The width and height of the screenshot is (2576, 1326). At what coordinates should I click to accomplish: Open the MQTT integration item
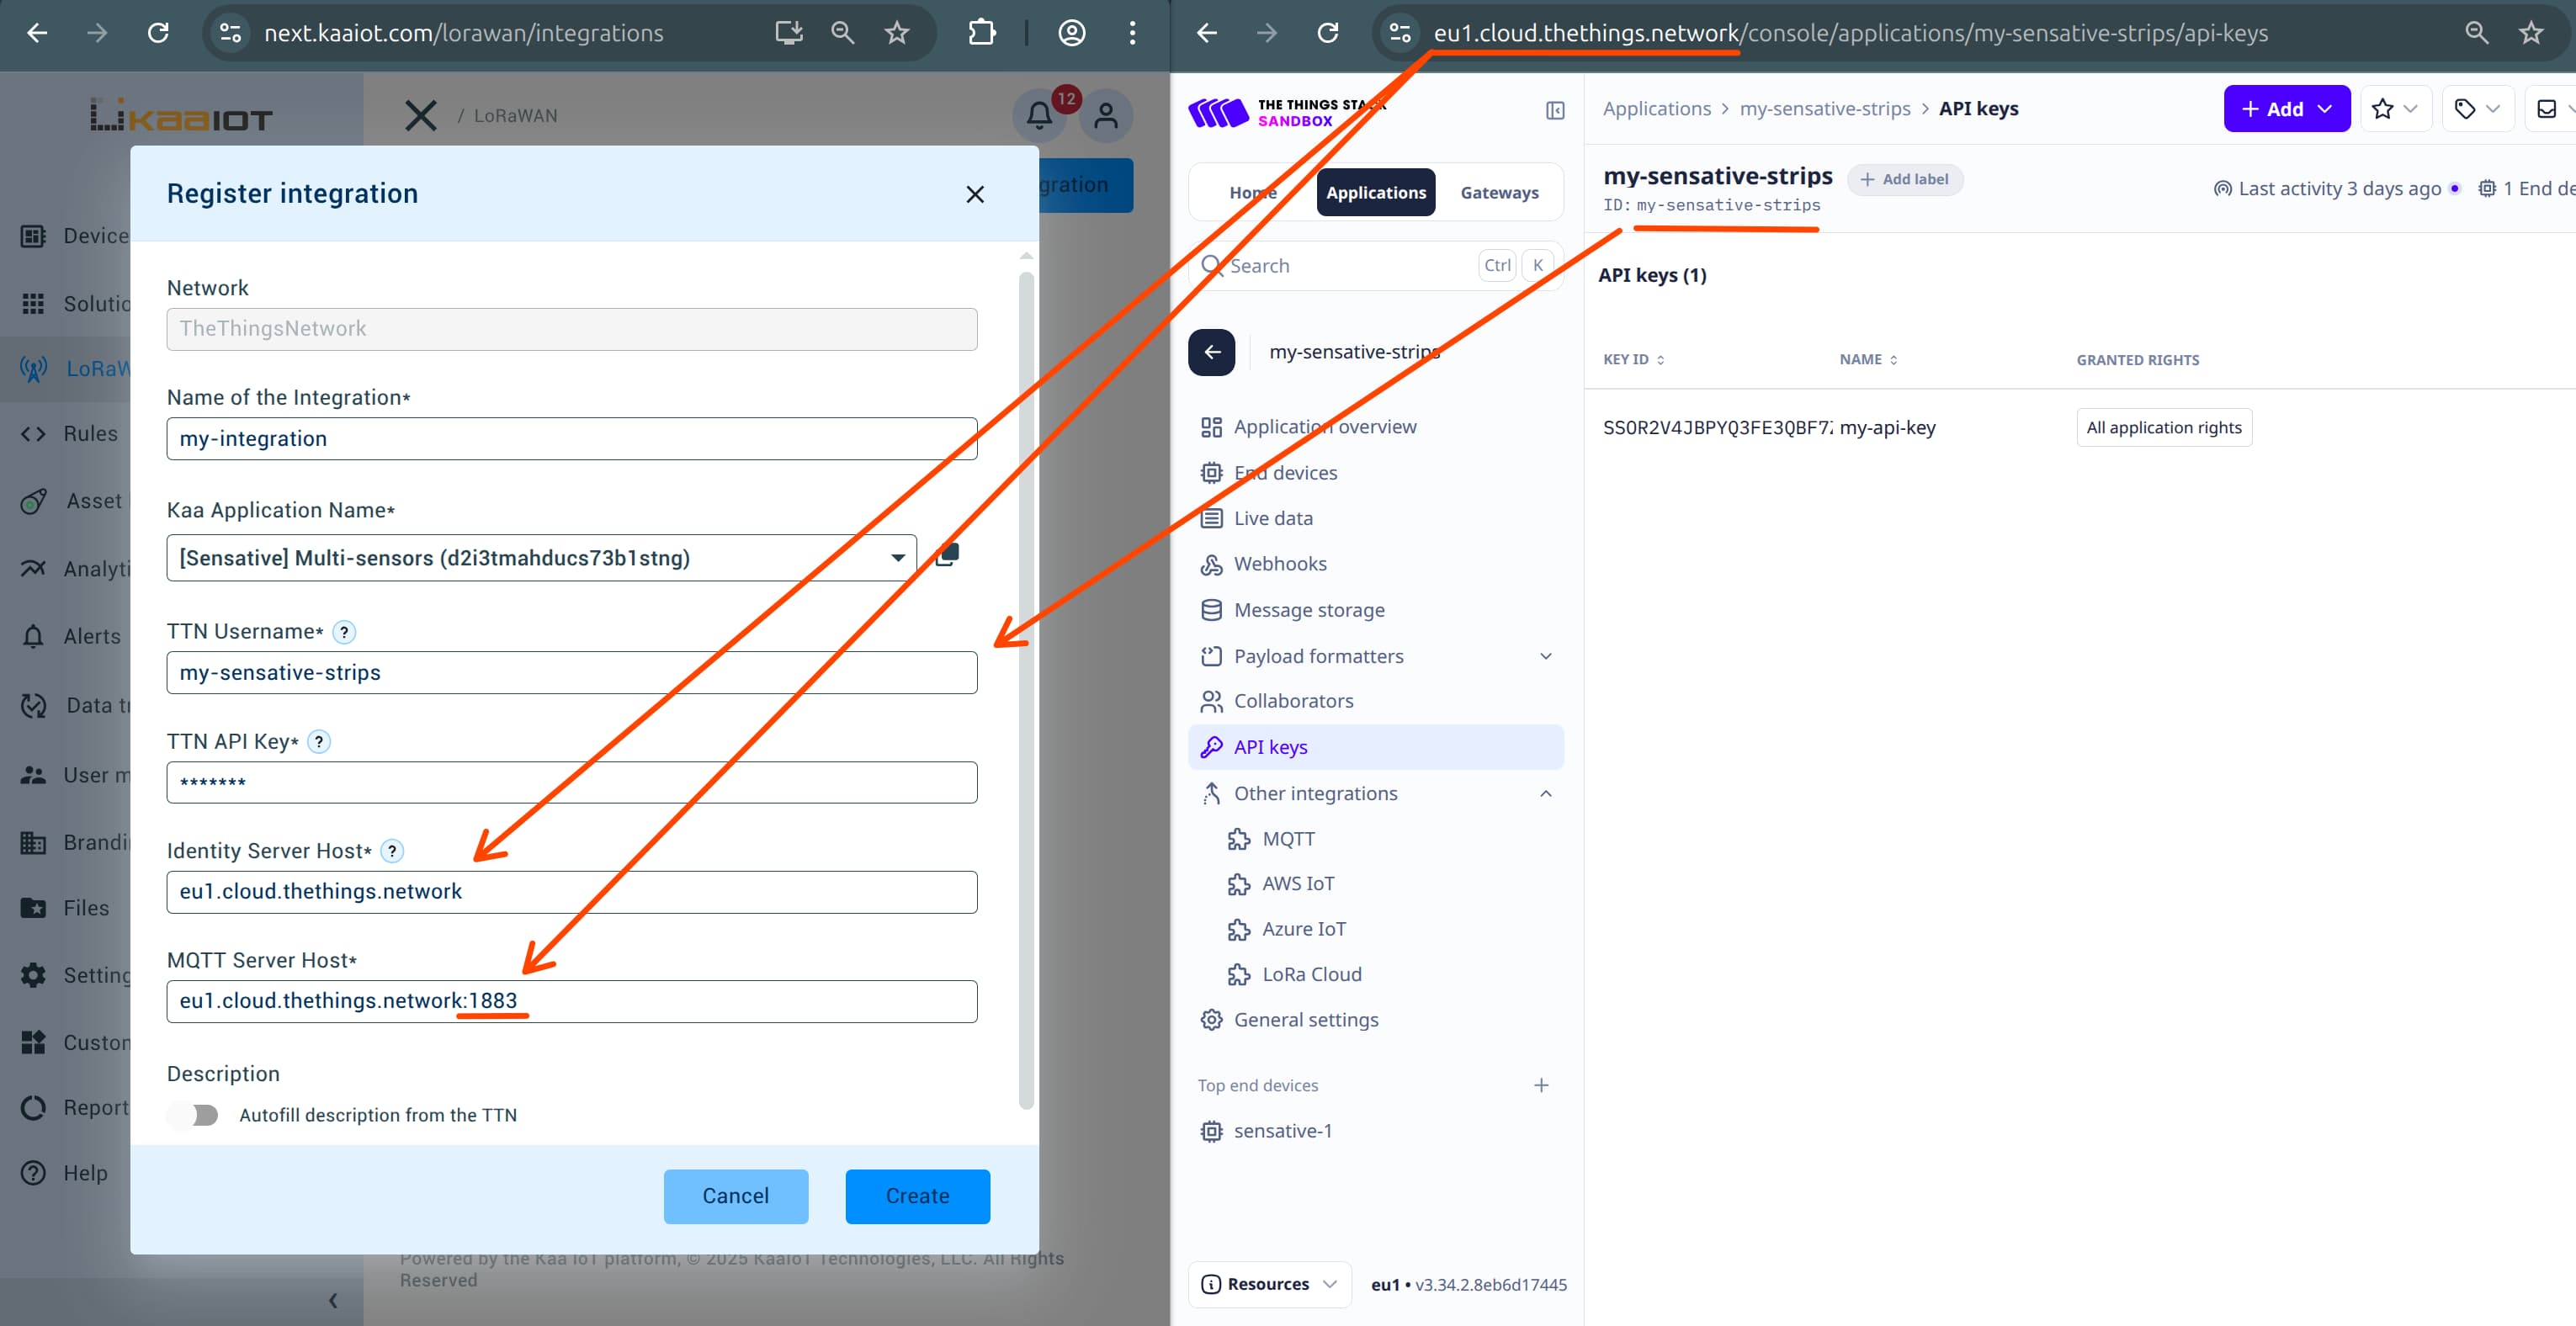pos(1288,839)
